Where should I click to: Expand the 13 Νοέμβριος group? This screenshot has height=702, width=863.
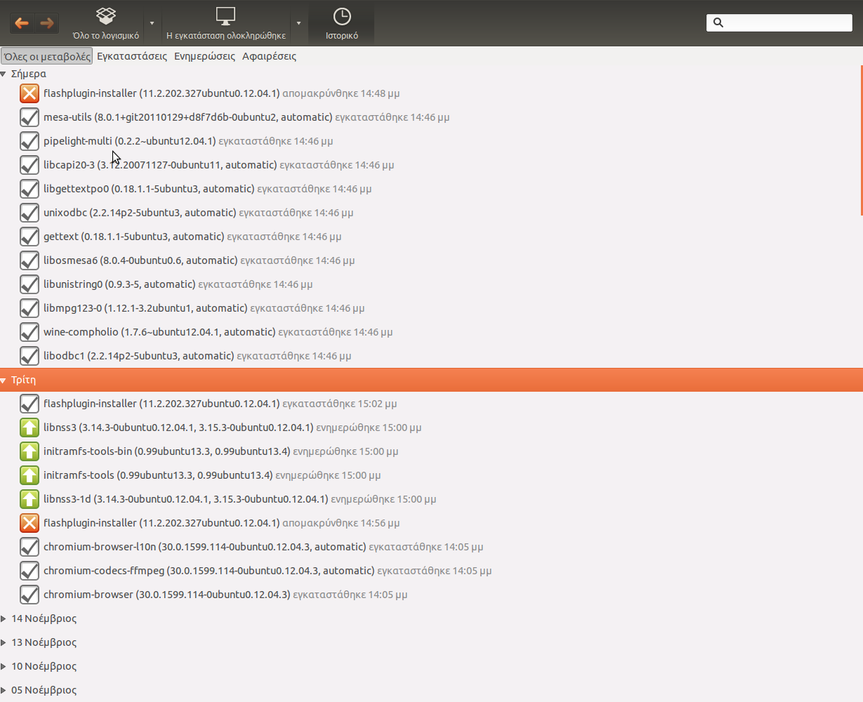(x=4, y=642)
